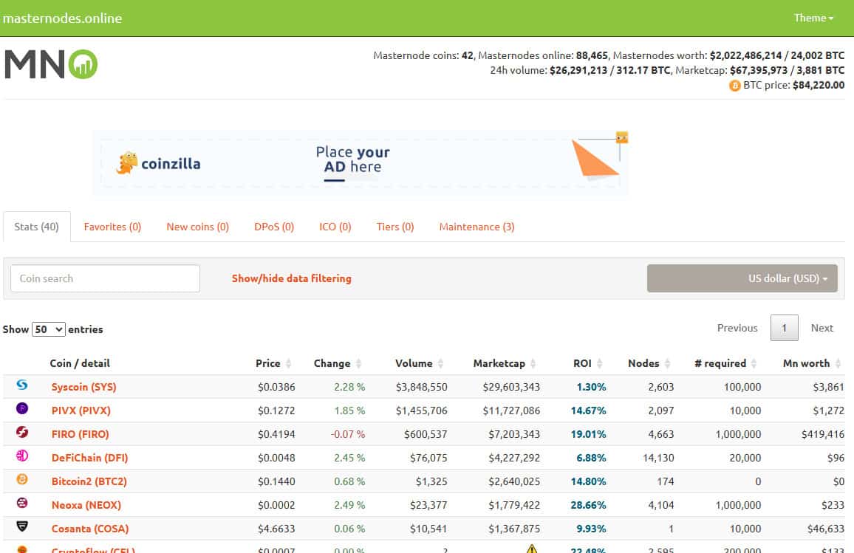Click Bitcoin2 ROI value 14.80%
This screenshot has width=854, height=553.
click(588, 481)
